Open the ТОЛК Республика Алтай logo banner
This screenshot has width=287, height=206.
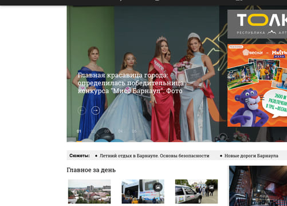pyautogui.click(x=257, y=24)
